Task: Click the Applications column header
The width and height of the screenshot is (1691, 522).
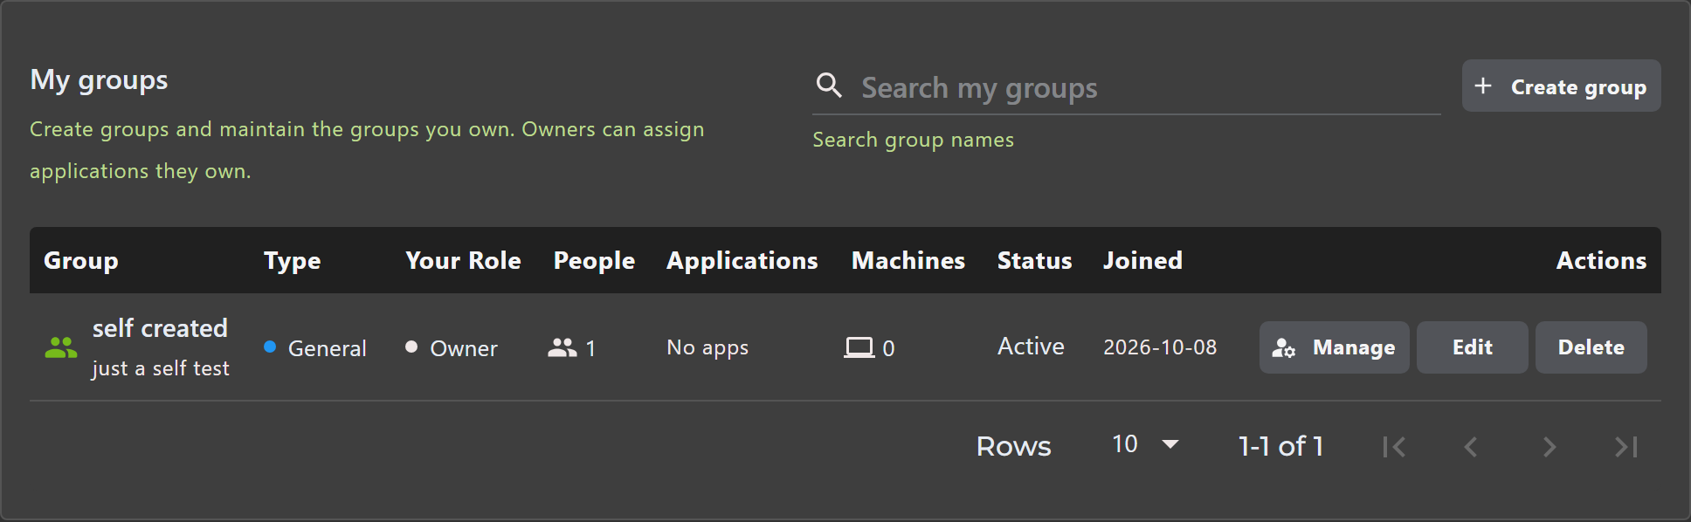Action: pyautogui.click(x=742, y=260)
